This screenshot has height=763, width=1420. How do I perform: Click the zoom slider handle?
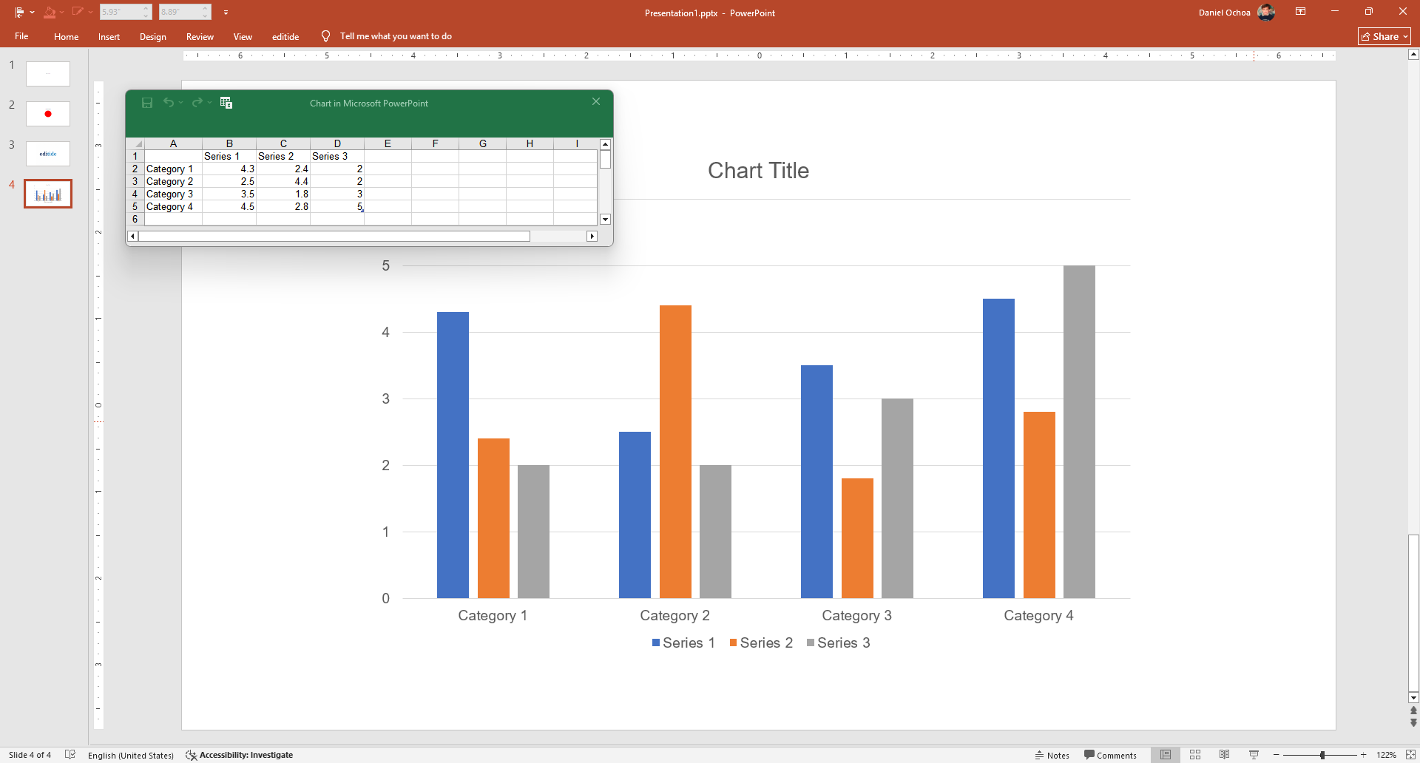tap(1322, 755)
